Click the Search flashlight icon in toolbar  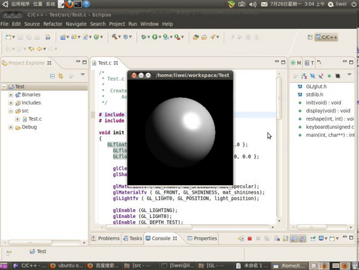click(x=213, y=37)
